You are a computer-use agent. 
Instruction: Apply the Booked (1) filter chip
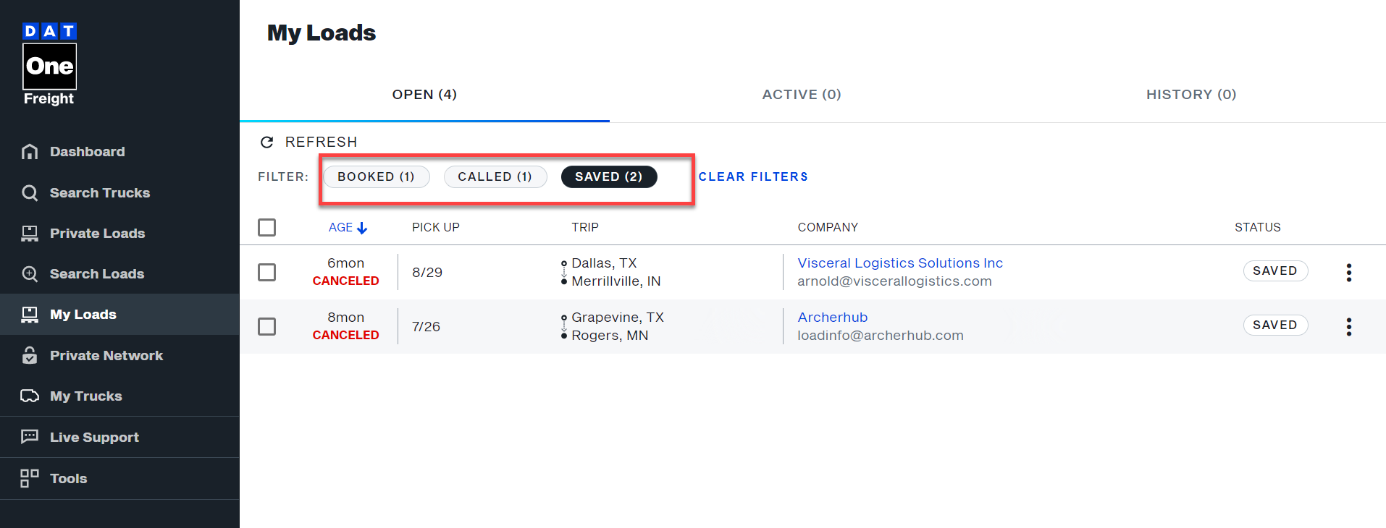click(376, 176)
